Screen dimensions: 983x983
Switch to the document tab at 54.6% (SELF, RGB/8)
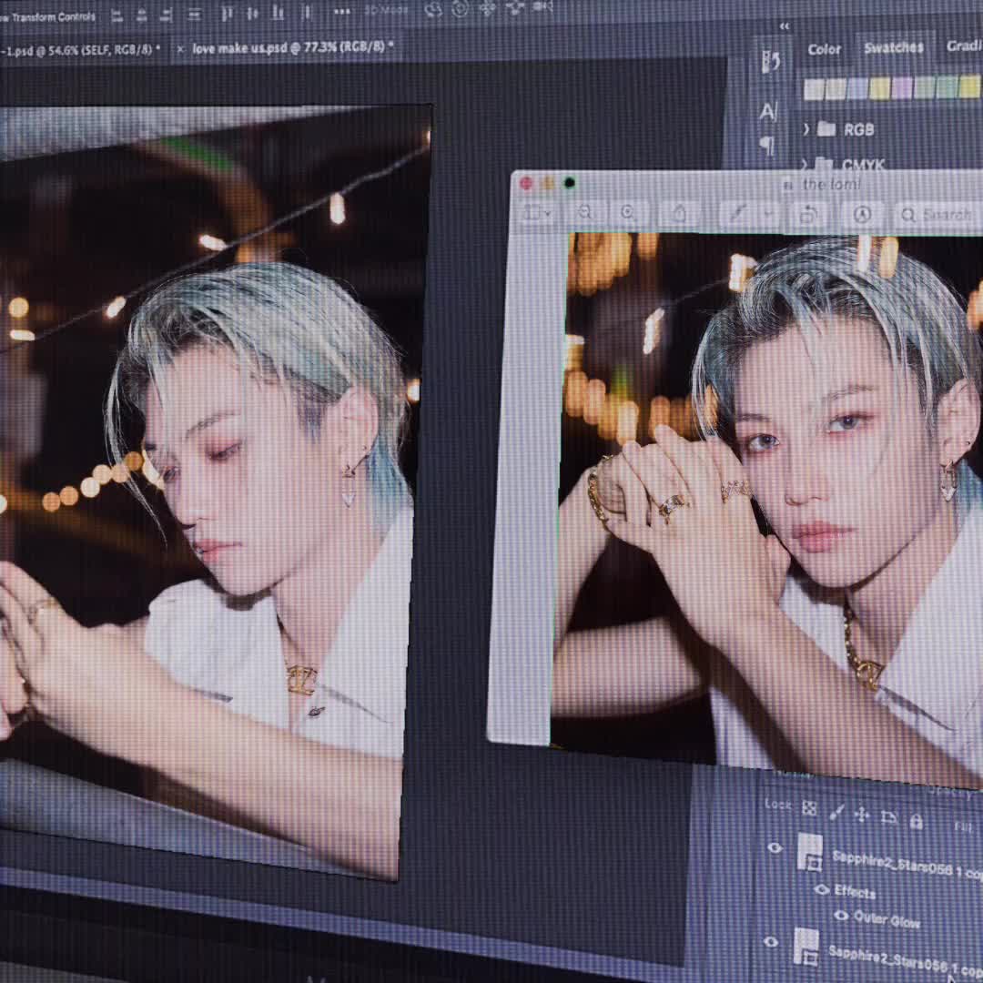click(x=82, y=49)
